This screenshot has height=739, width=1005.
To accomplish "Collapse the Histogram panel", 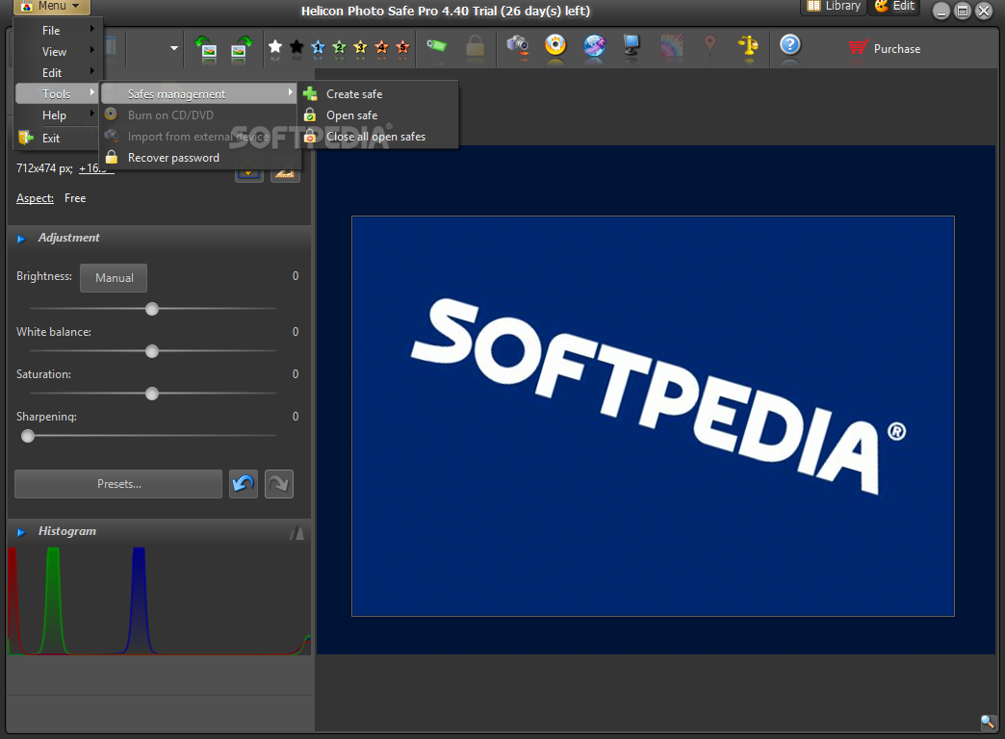I will point(21,532).
